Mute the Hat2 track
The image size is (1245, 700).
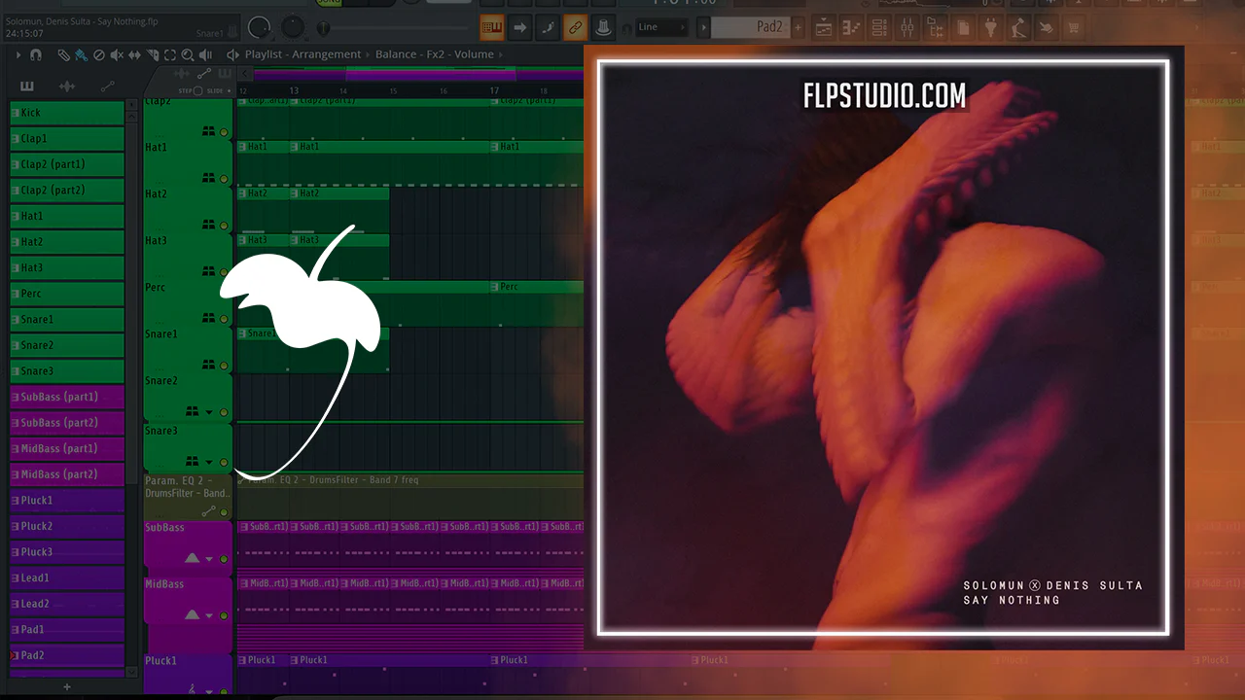click(224, 226)
